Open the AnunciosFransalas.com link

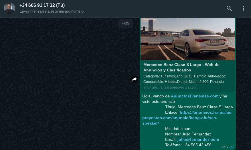tap(195, 96)
